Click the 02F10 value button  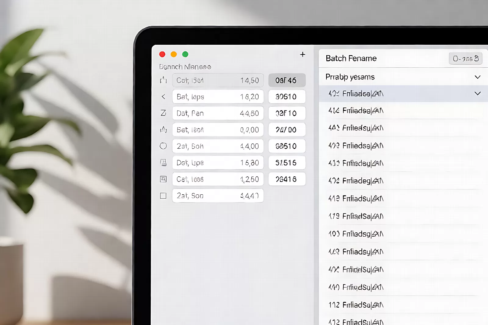[287, 113]
